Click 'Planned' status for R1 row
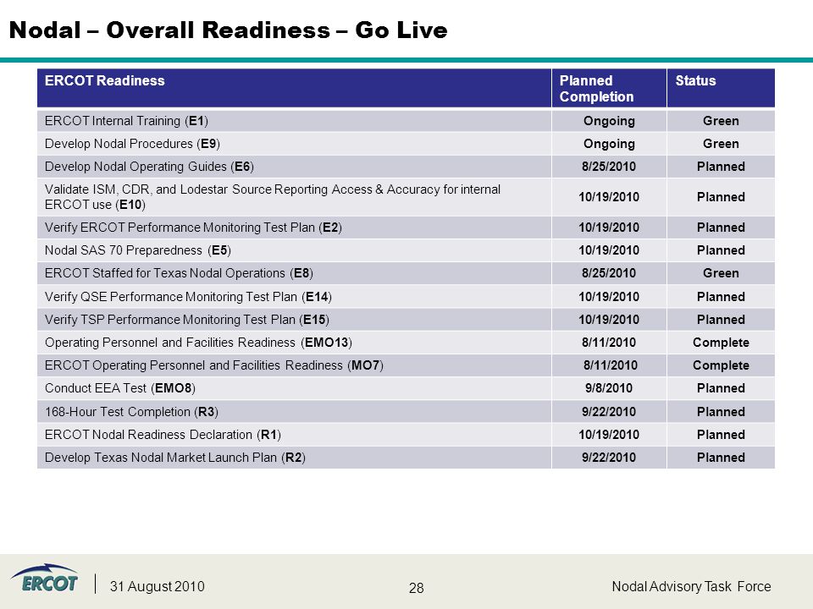Image resolution: width=813 pixels, height=609 pixels. pos(721,435)
